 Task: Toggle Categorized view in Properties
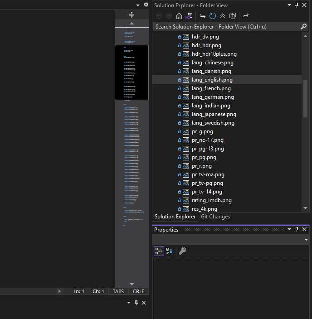click(x=159, y=251)
